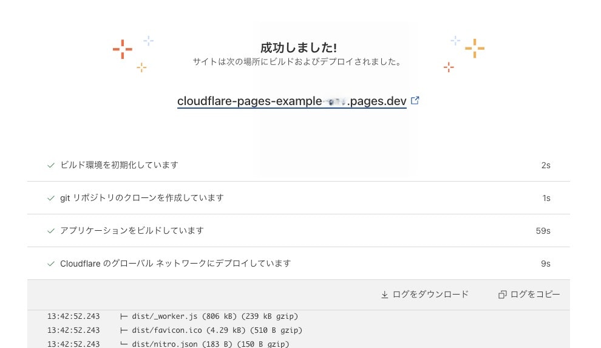Click the 1s duration value
The width and height of the screenshot is (601, 348).
546,198
